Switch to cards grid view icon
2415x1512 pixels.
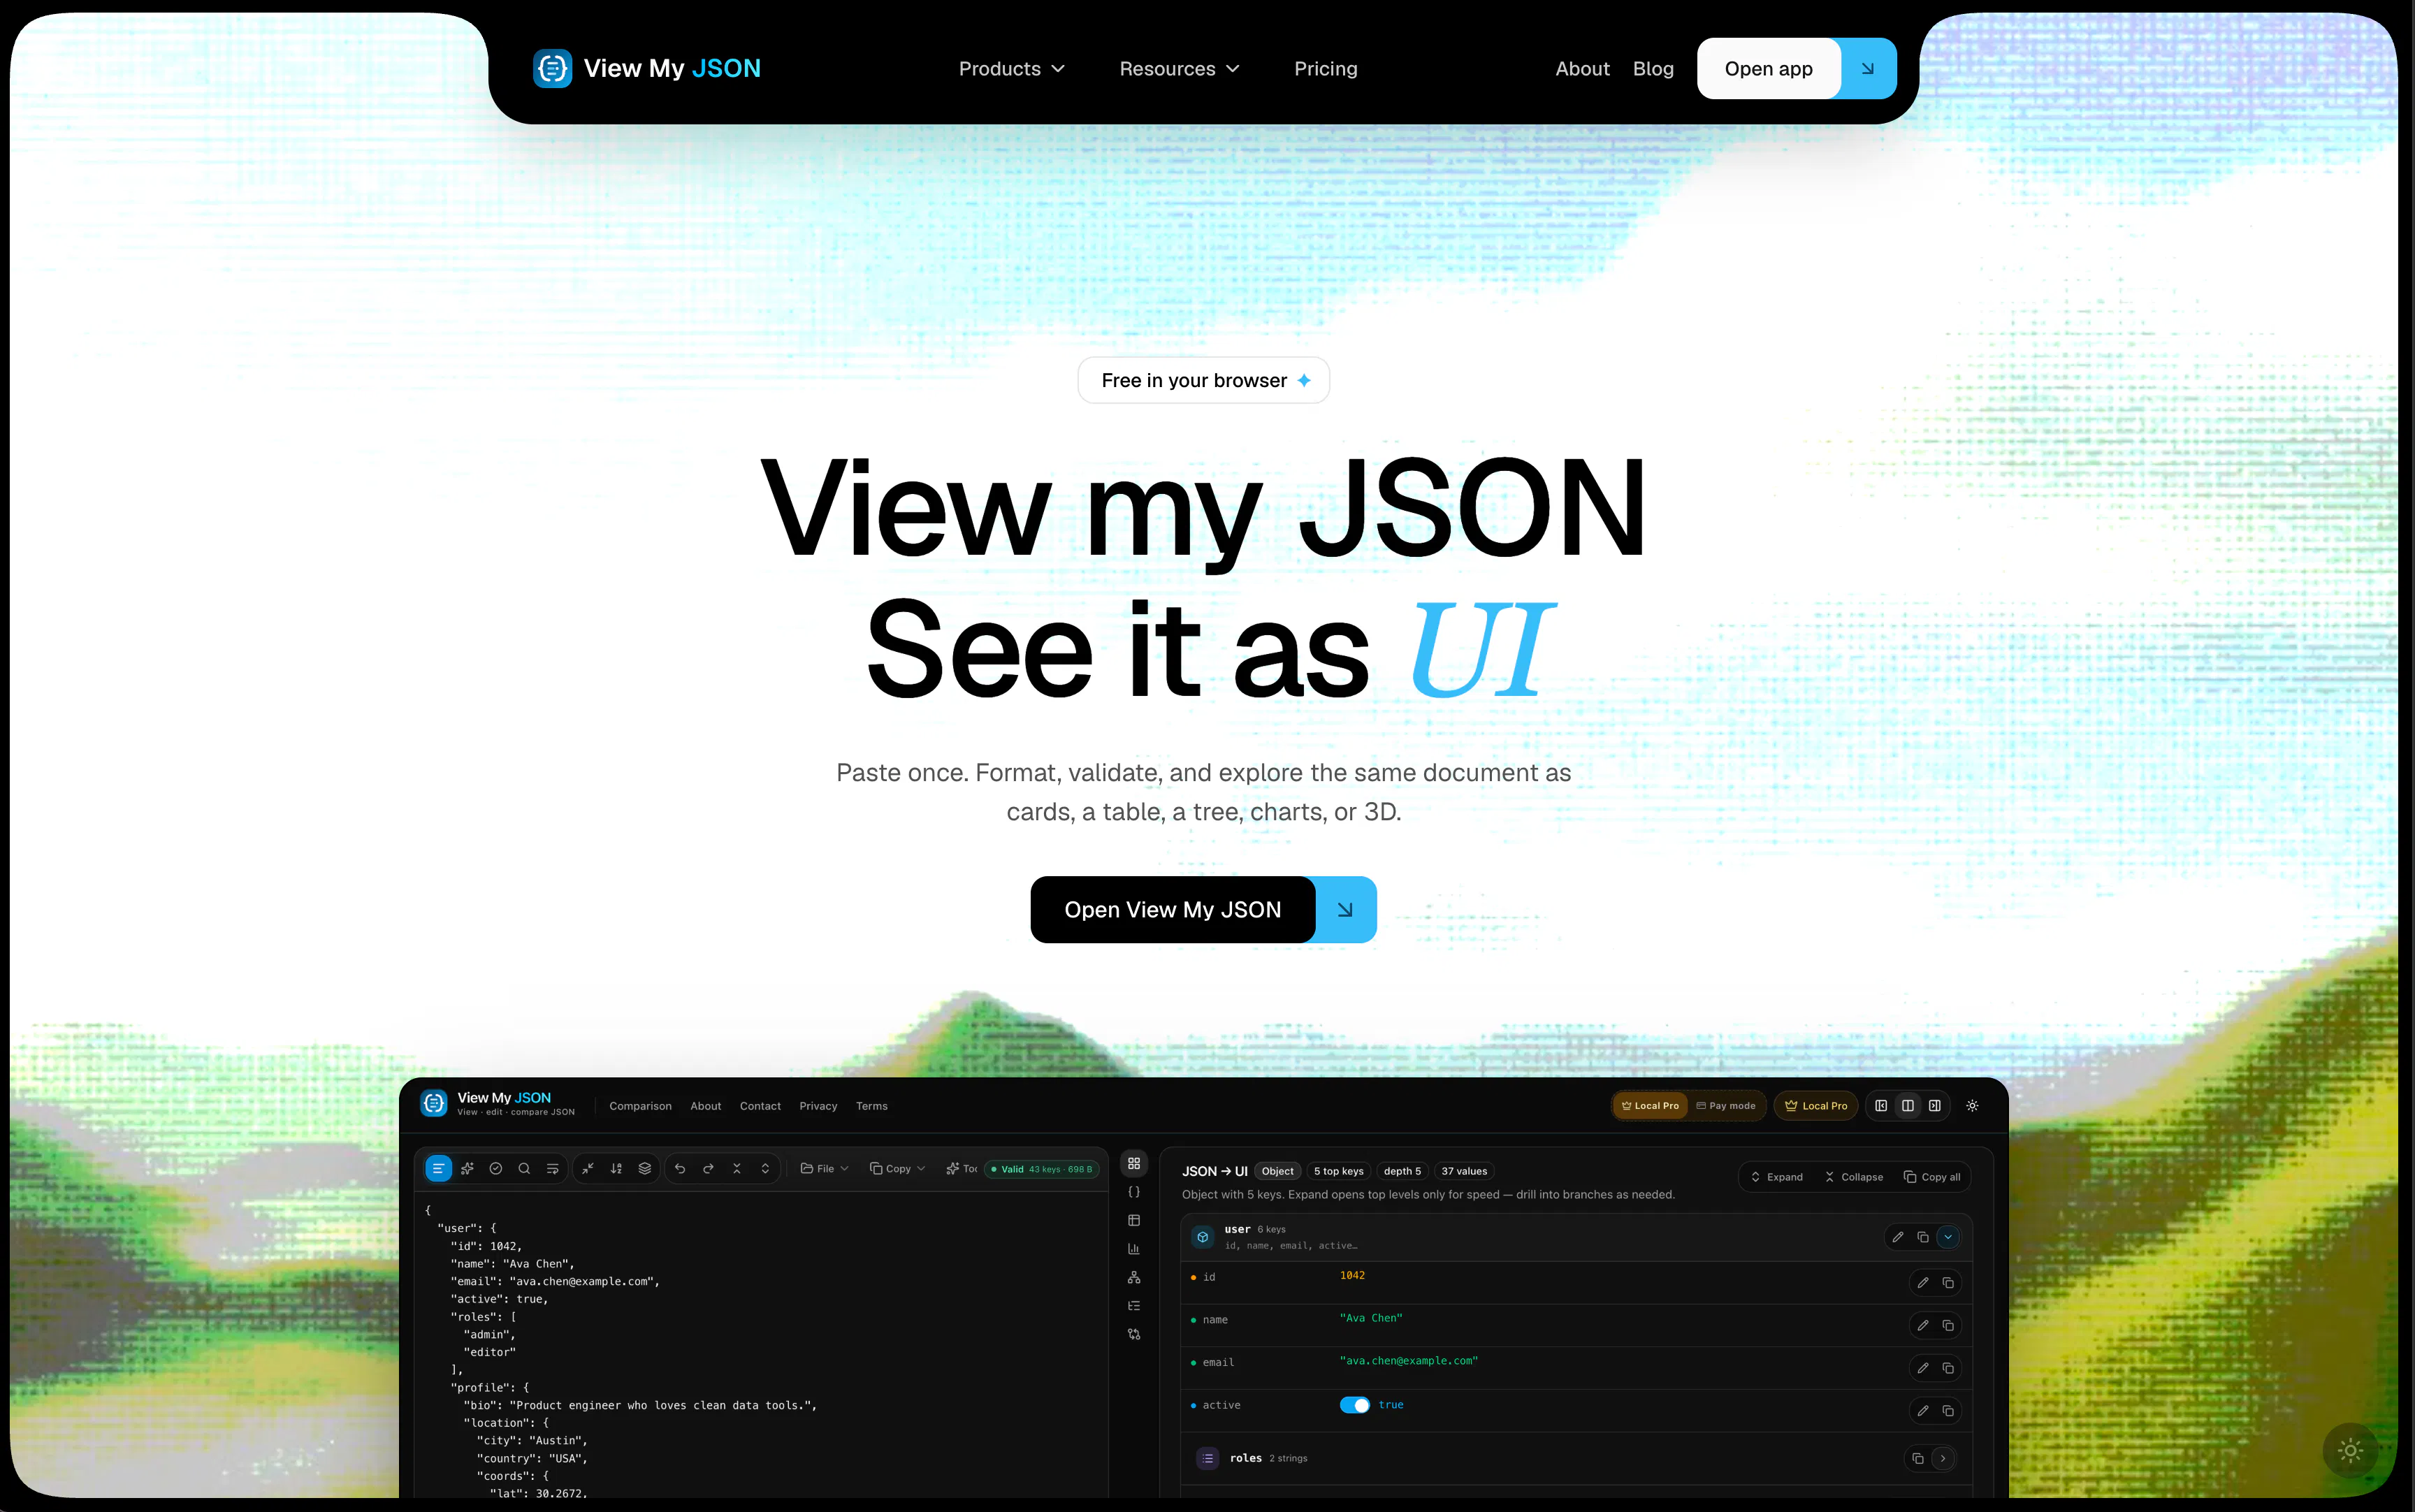[x=1134, y=1163]
